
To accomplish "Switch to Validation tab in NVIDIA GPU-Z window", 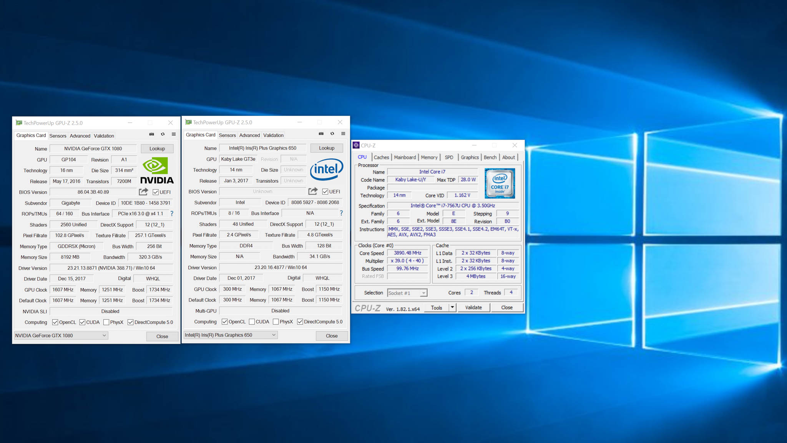I will click(x=104, y=136).
